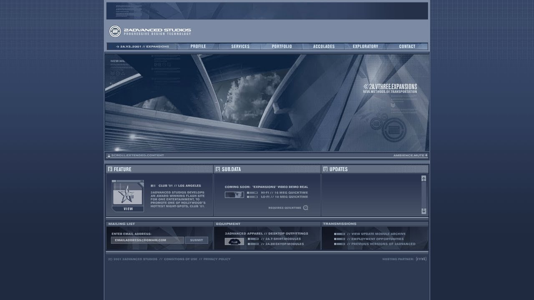Click the Updates panel U icon

tap(325, 169)
